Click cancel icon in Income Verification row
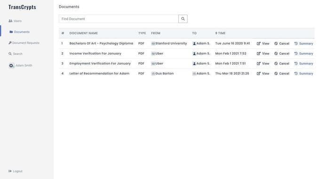The image size is (320, 179). (x=276, y=54)
